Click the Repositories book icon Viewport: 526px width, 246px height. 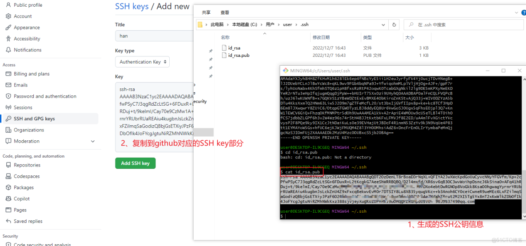[x=8, y=165]
